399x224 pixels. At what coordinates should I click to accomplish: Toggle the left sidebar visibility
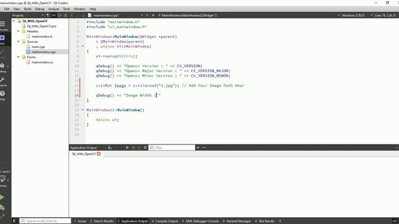click(x=14, y=221)
